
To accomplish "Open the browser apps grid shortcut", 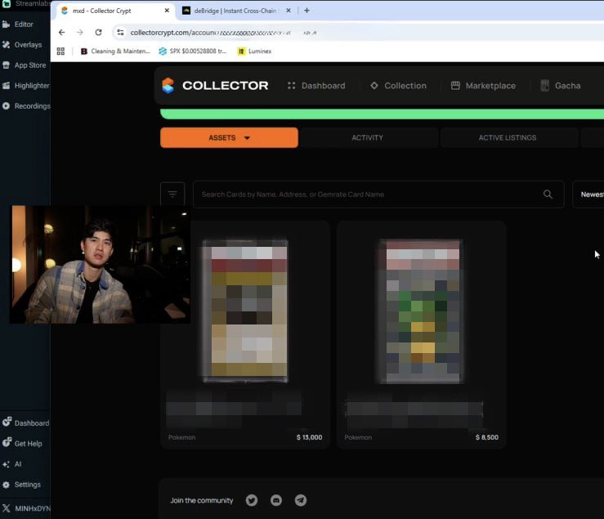I will (60, 51).
